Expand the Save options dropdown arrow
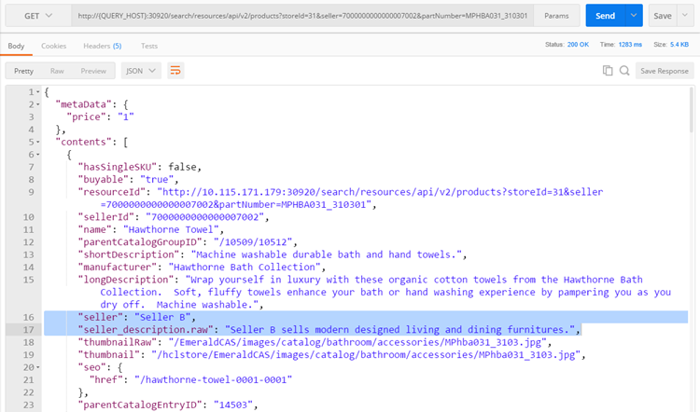The height and width of the screenshot is (412, 700). tap(688, 16)
